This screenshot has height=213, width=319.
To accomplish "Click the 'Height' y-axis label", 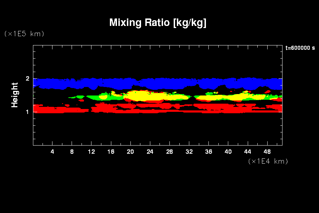I will click(15, 95).
